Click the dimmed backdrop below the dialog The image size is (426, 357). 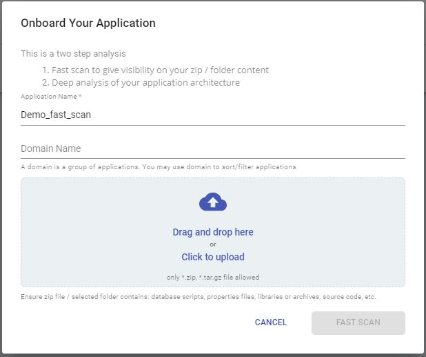coord(213,356)
